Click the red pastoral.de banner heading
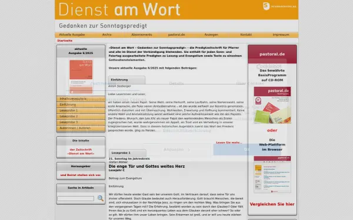 [x=272, y=54]
